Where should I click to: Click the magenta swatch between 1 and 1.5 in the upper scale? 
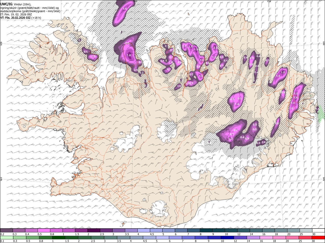(69, 230)
